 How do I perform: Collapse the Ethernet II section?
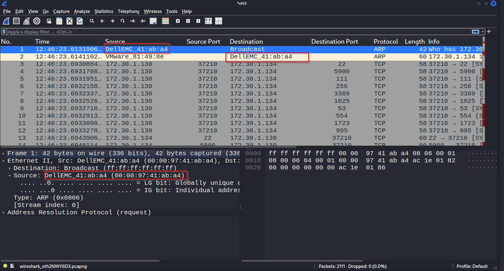tap(3, 161)
